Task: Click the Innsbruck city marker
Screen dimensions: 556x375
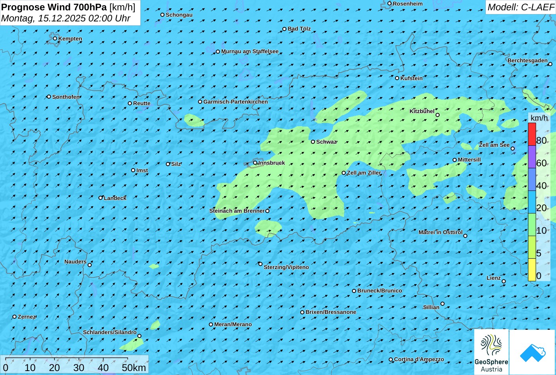Action: 255,163
